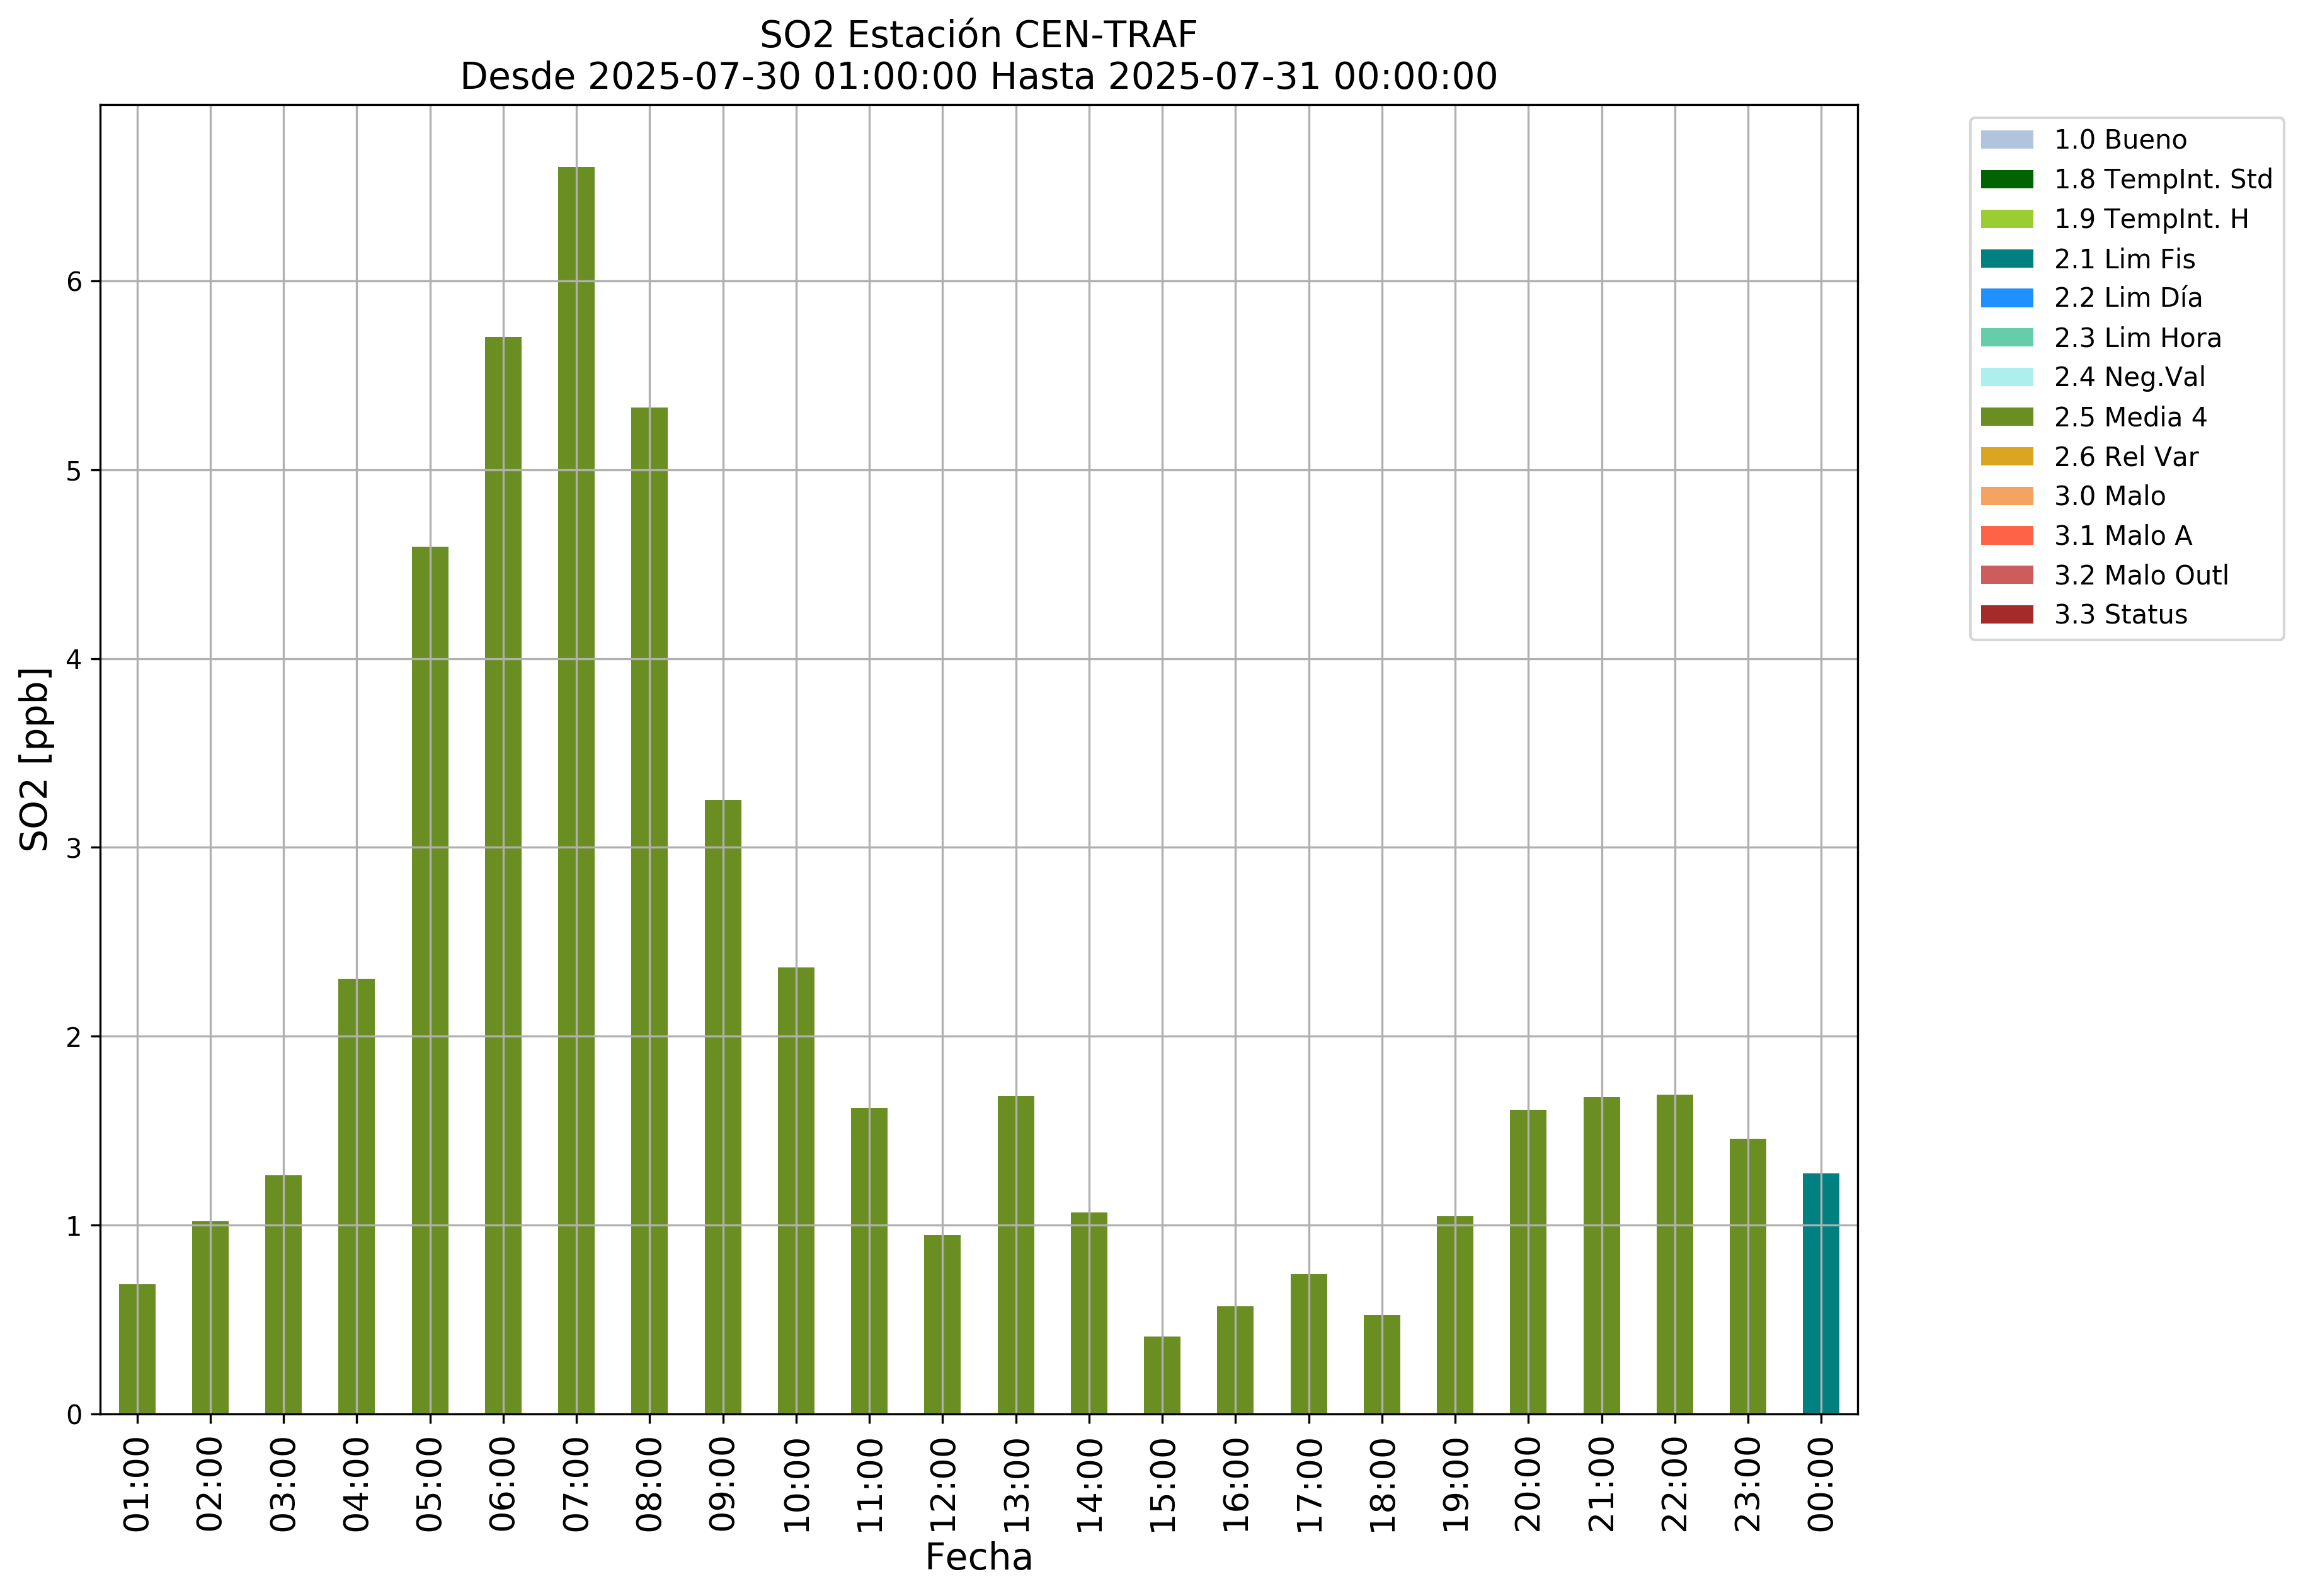Click the SO2 Estación CEN-TRAF chart title
Viewport: 2303px width, 1596px height.
tap(978, 35)
